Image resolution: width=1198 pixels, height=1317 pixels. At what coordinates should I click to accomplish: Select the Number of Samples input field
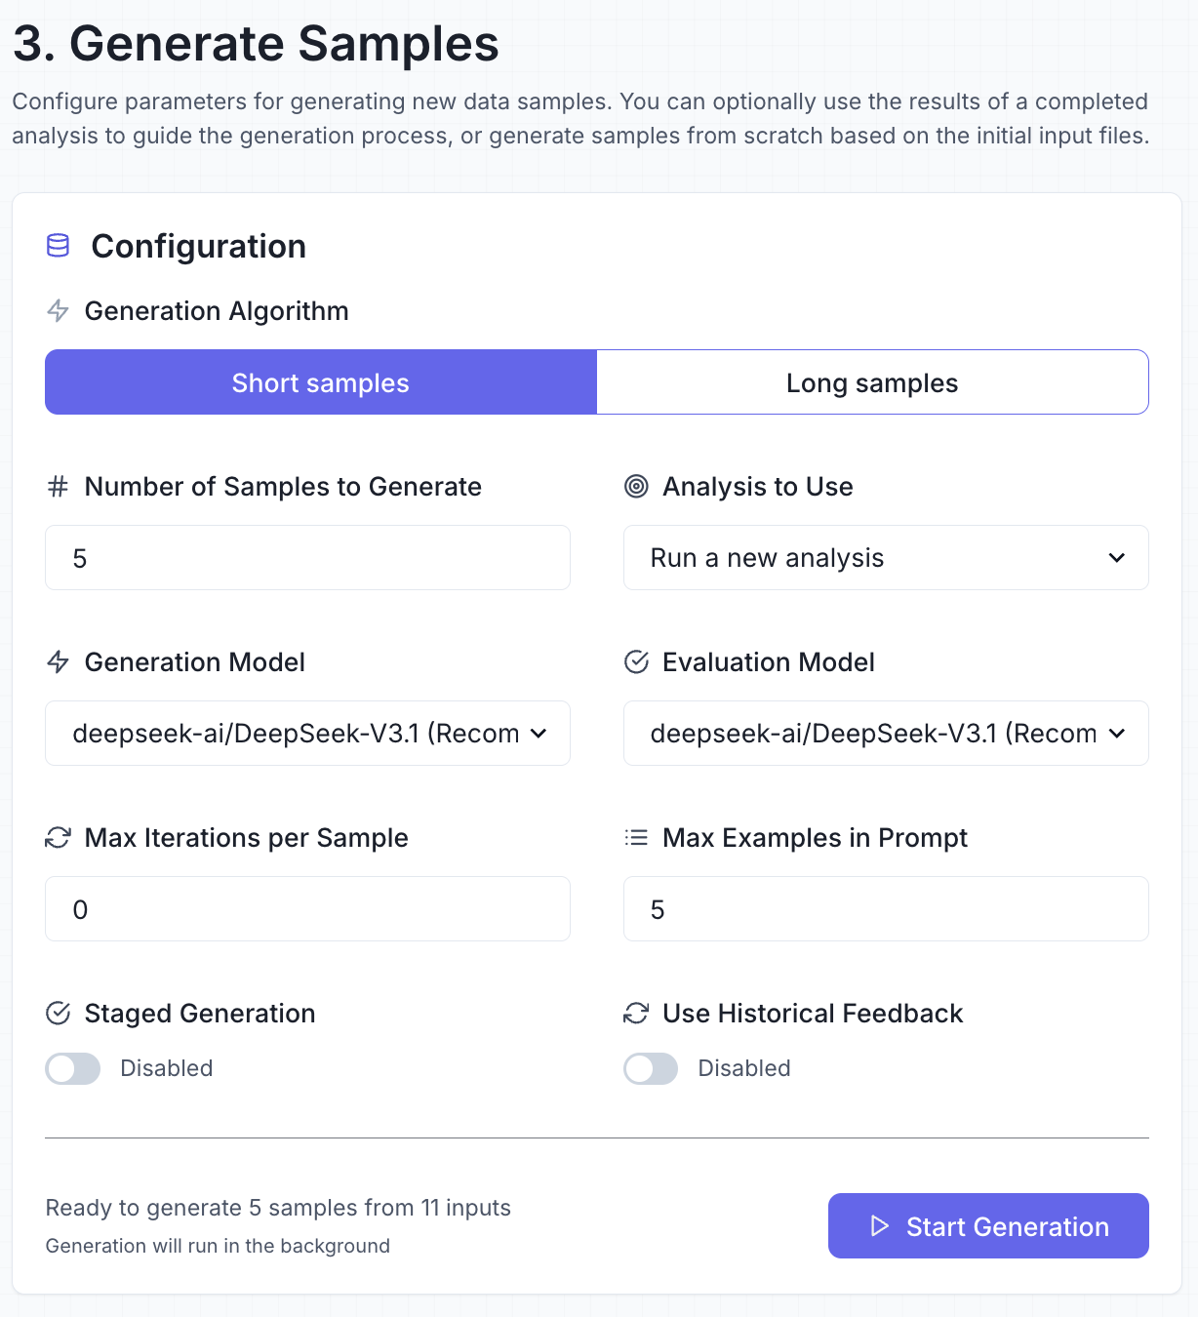click(307, 557)
